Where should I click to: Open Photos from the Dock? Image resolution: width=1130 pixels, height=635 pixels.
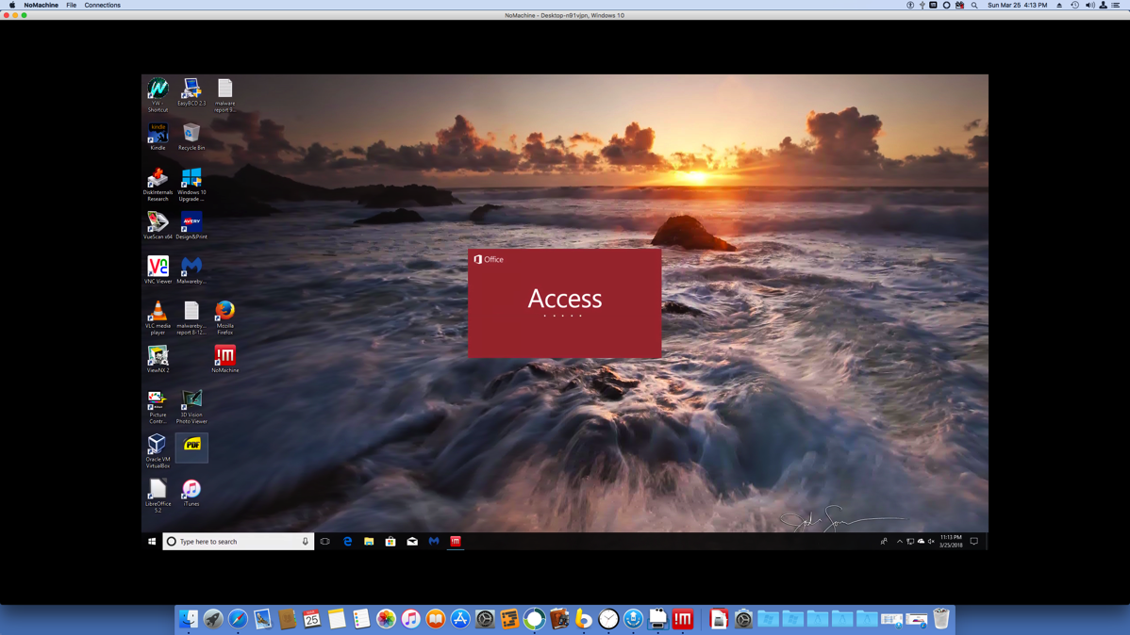[387, 618]
